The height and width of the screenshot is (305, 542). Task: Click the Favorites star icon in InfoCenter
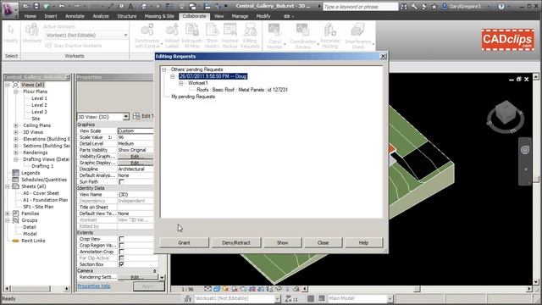[434, 7]
